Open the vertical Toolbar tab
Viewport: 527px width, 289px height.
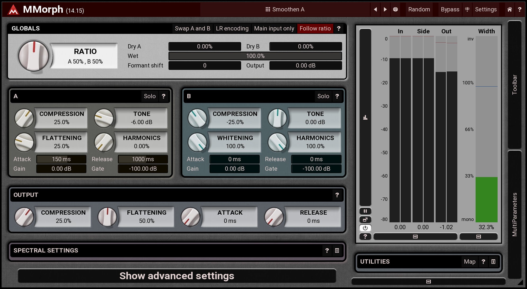click(x=514, y=85)
